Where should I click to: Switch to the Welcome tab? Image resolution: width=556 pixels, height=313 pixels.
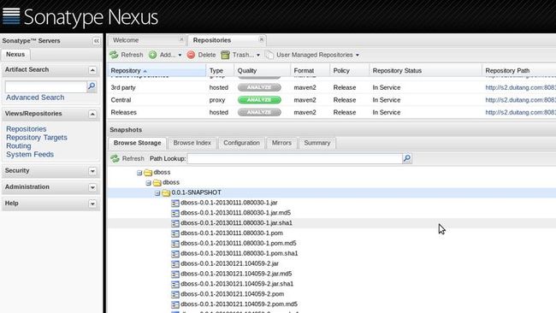(146, 40)
